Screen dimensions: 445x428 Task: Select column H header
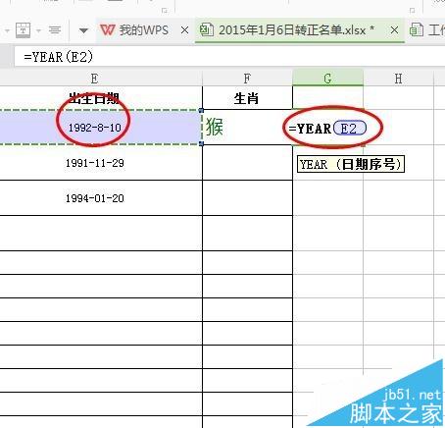(398, 79)
